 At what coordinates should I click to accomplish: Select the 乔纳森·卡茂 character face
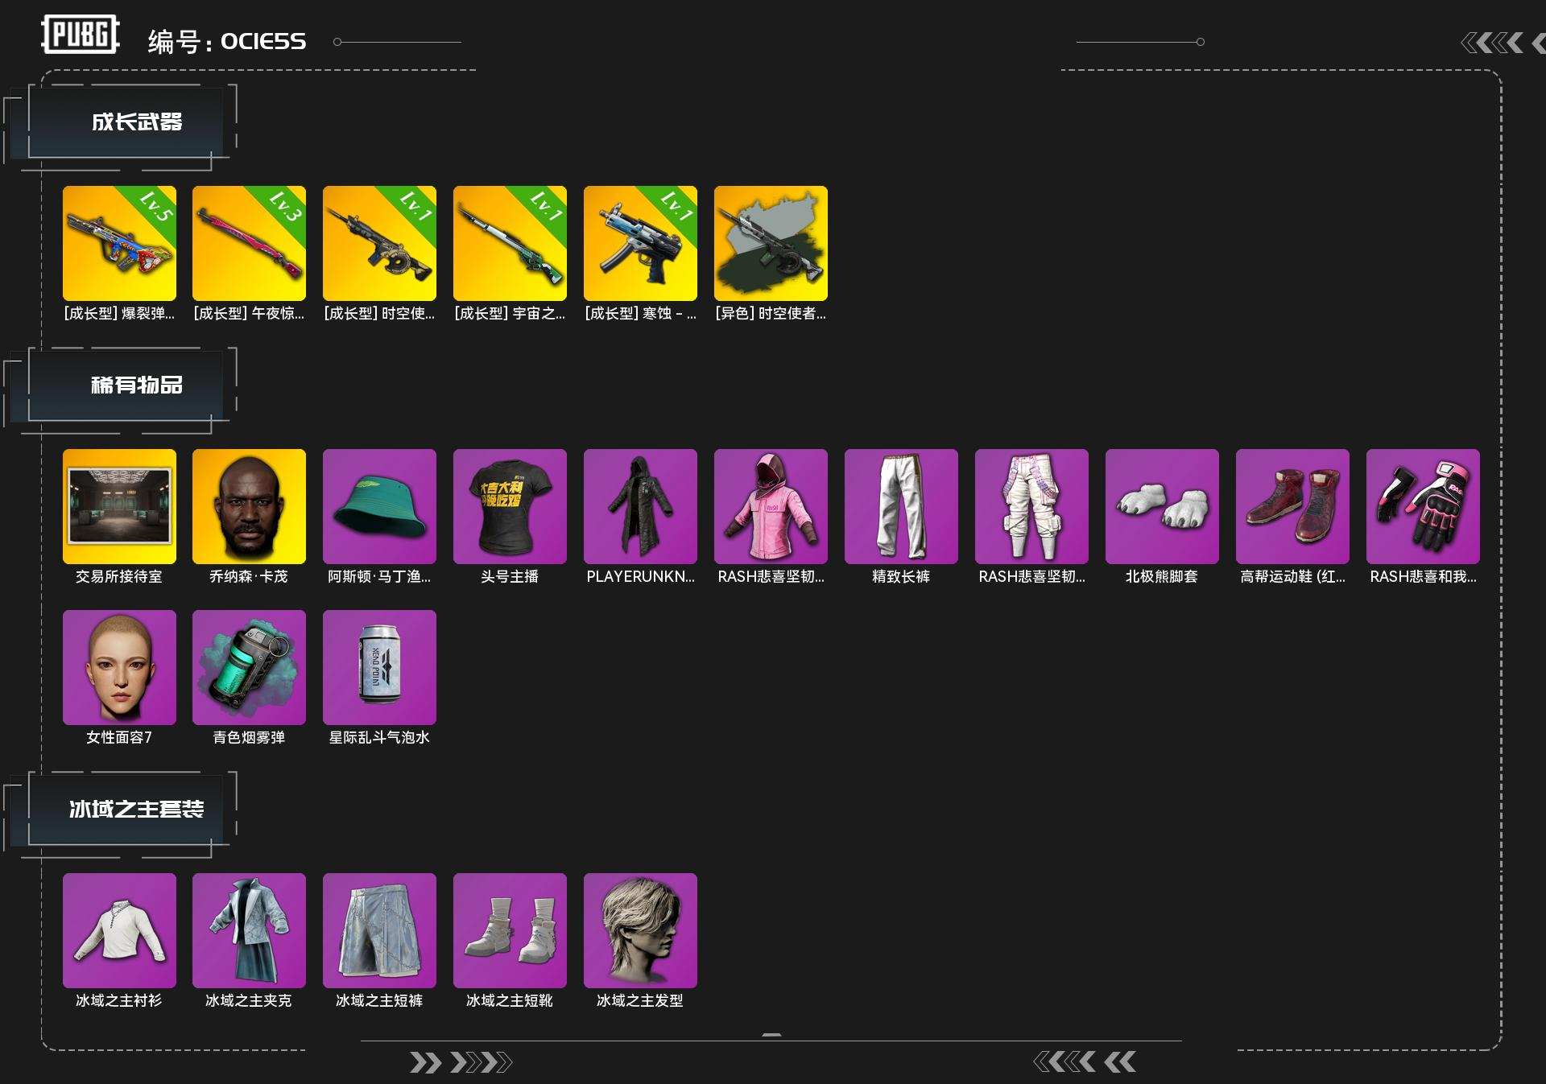(x=250, y=506)
